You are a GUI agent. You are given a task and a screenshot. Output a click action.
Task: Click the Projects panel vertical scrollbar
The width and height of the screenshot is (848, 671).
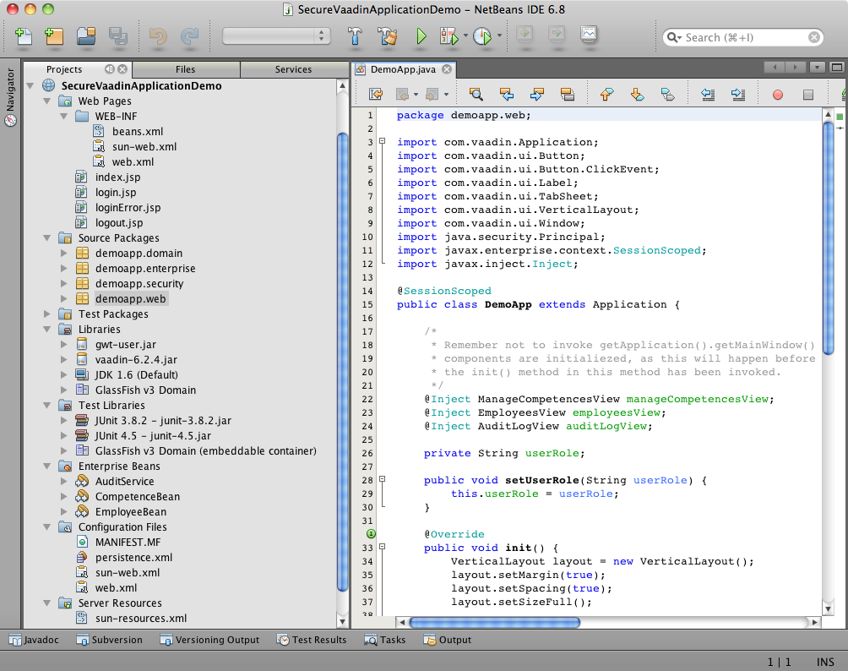pyautogui.click(x=342, y=362)
